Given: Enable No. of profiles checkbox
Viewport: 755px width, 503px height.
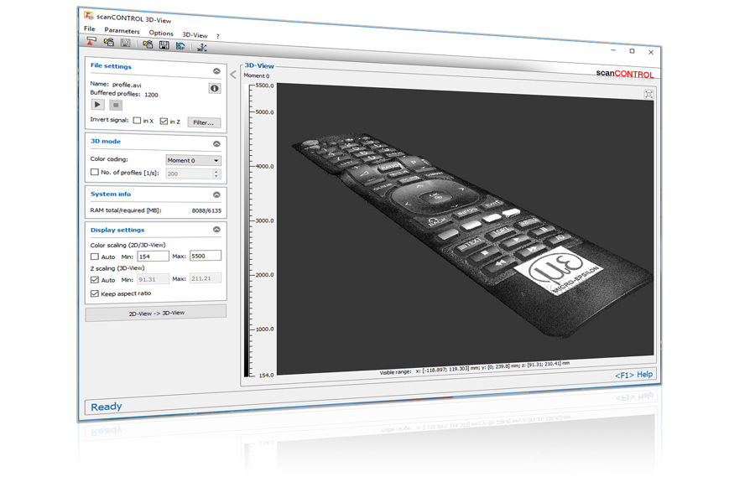Looking at the screenshot, I should tap(95, 173).
